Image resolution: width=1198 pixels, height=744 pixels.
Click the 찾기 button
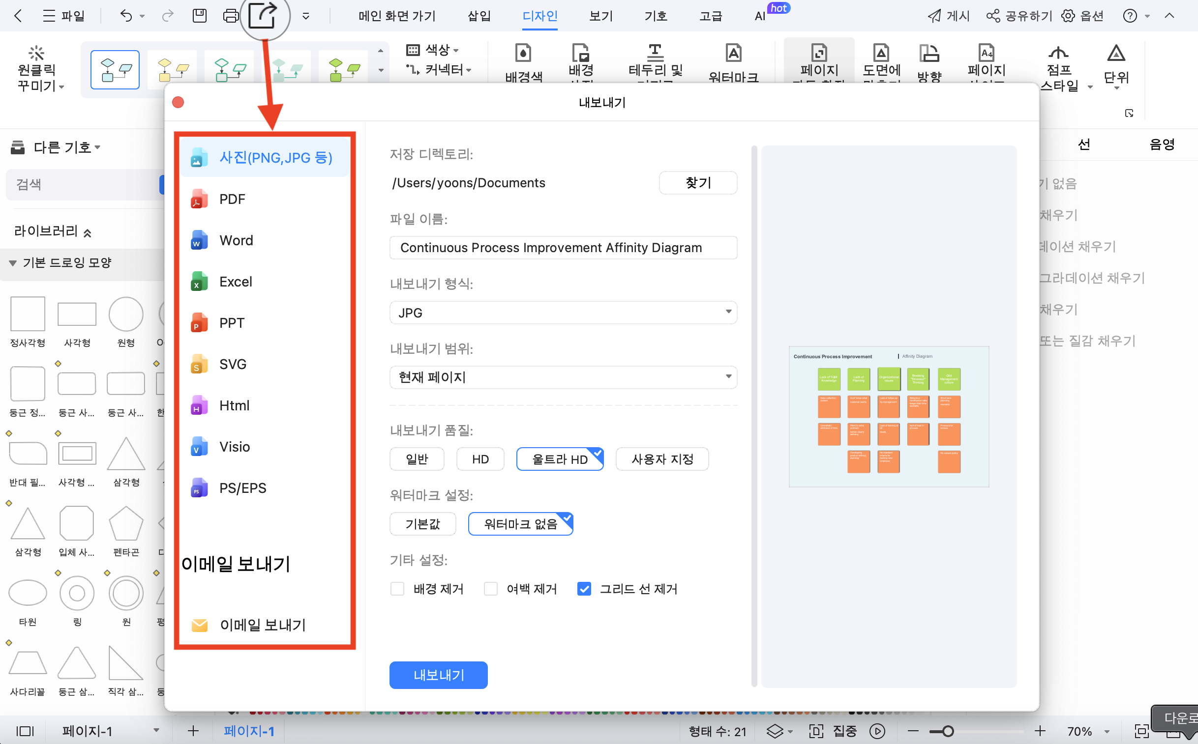coord(698,183)
